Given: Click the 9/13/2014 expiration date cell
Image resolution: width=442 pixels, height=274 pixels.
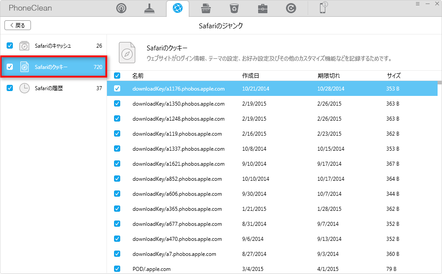Looking at the screenshot, I should 329,239.
